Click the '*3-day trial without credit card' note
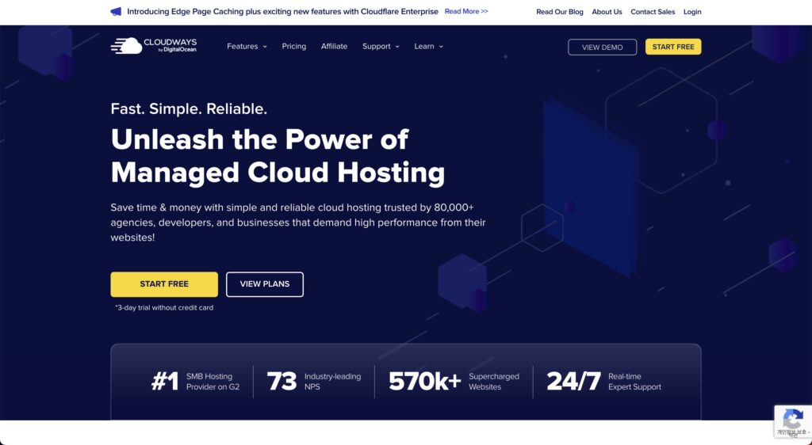 click(164, 307)
